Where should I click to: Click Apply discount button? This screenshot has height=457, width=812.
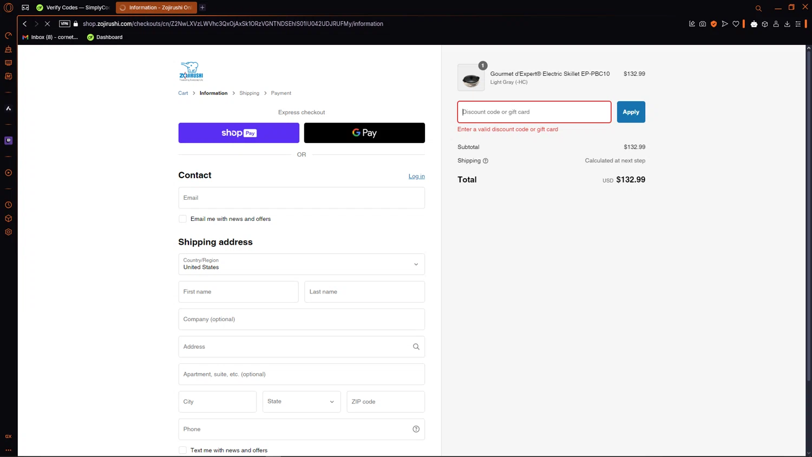[631, 112]
